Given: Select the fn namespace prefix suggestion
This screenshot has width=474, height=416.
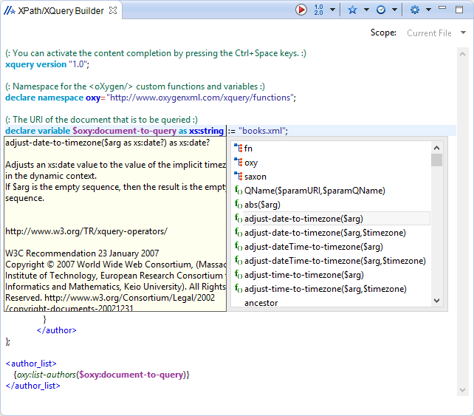Looking at the screenshot, I should click(248, 149).
